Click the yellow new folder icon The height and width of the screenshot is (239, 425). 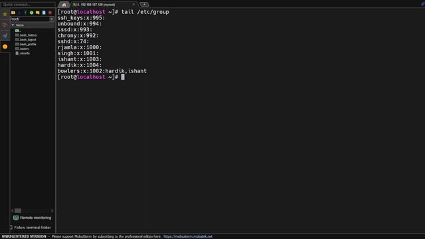click(38, 13)
